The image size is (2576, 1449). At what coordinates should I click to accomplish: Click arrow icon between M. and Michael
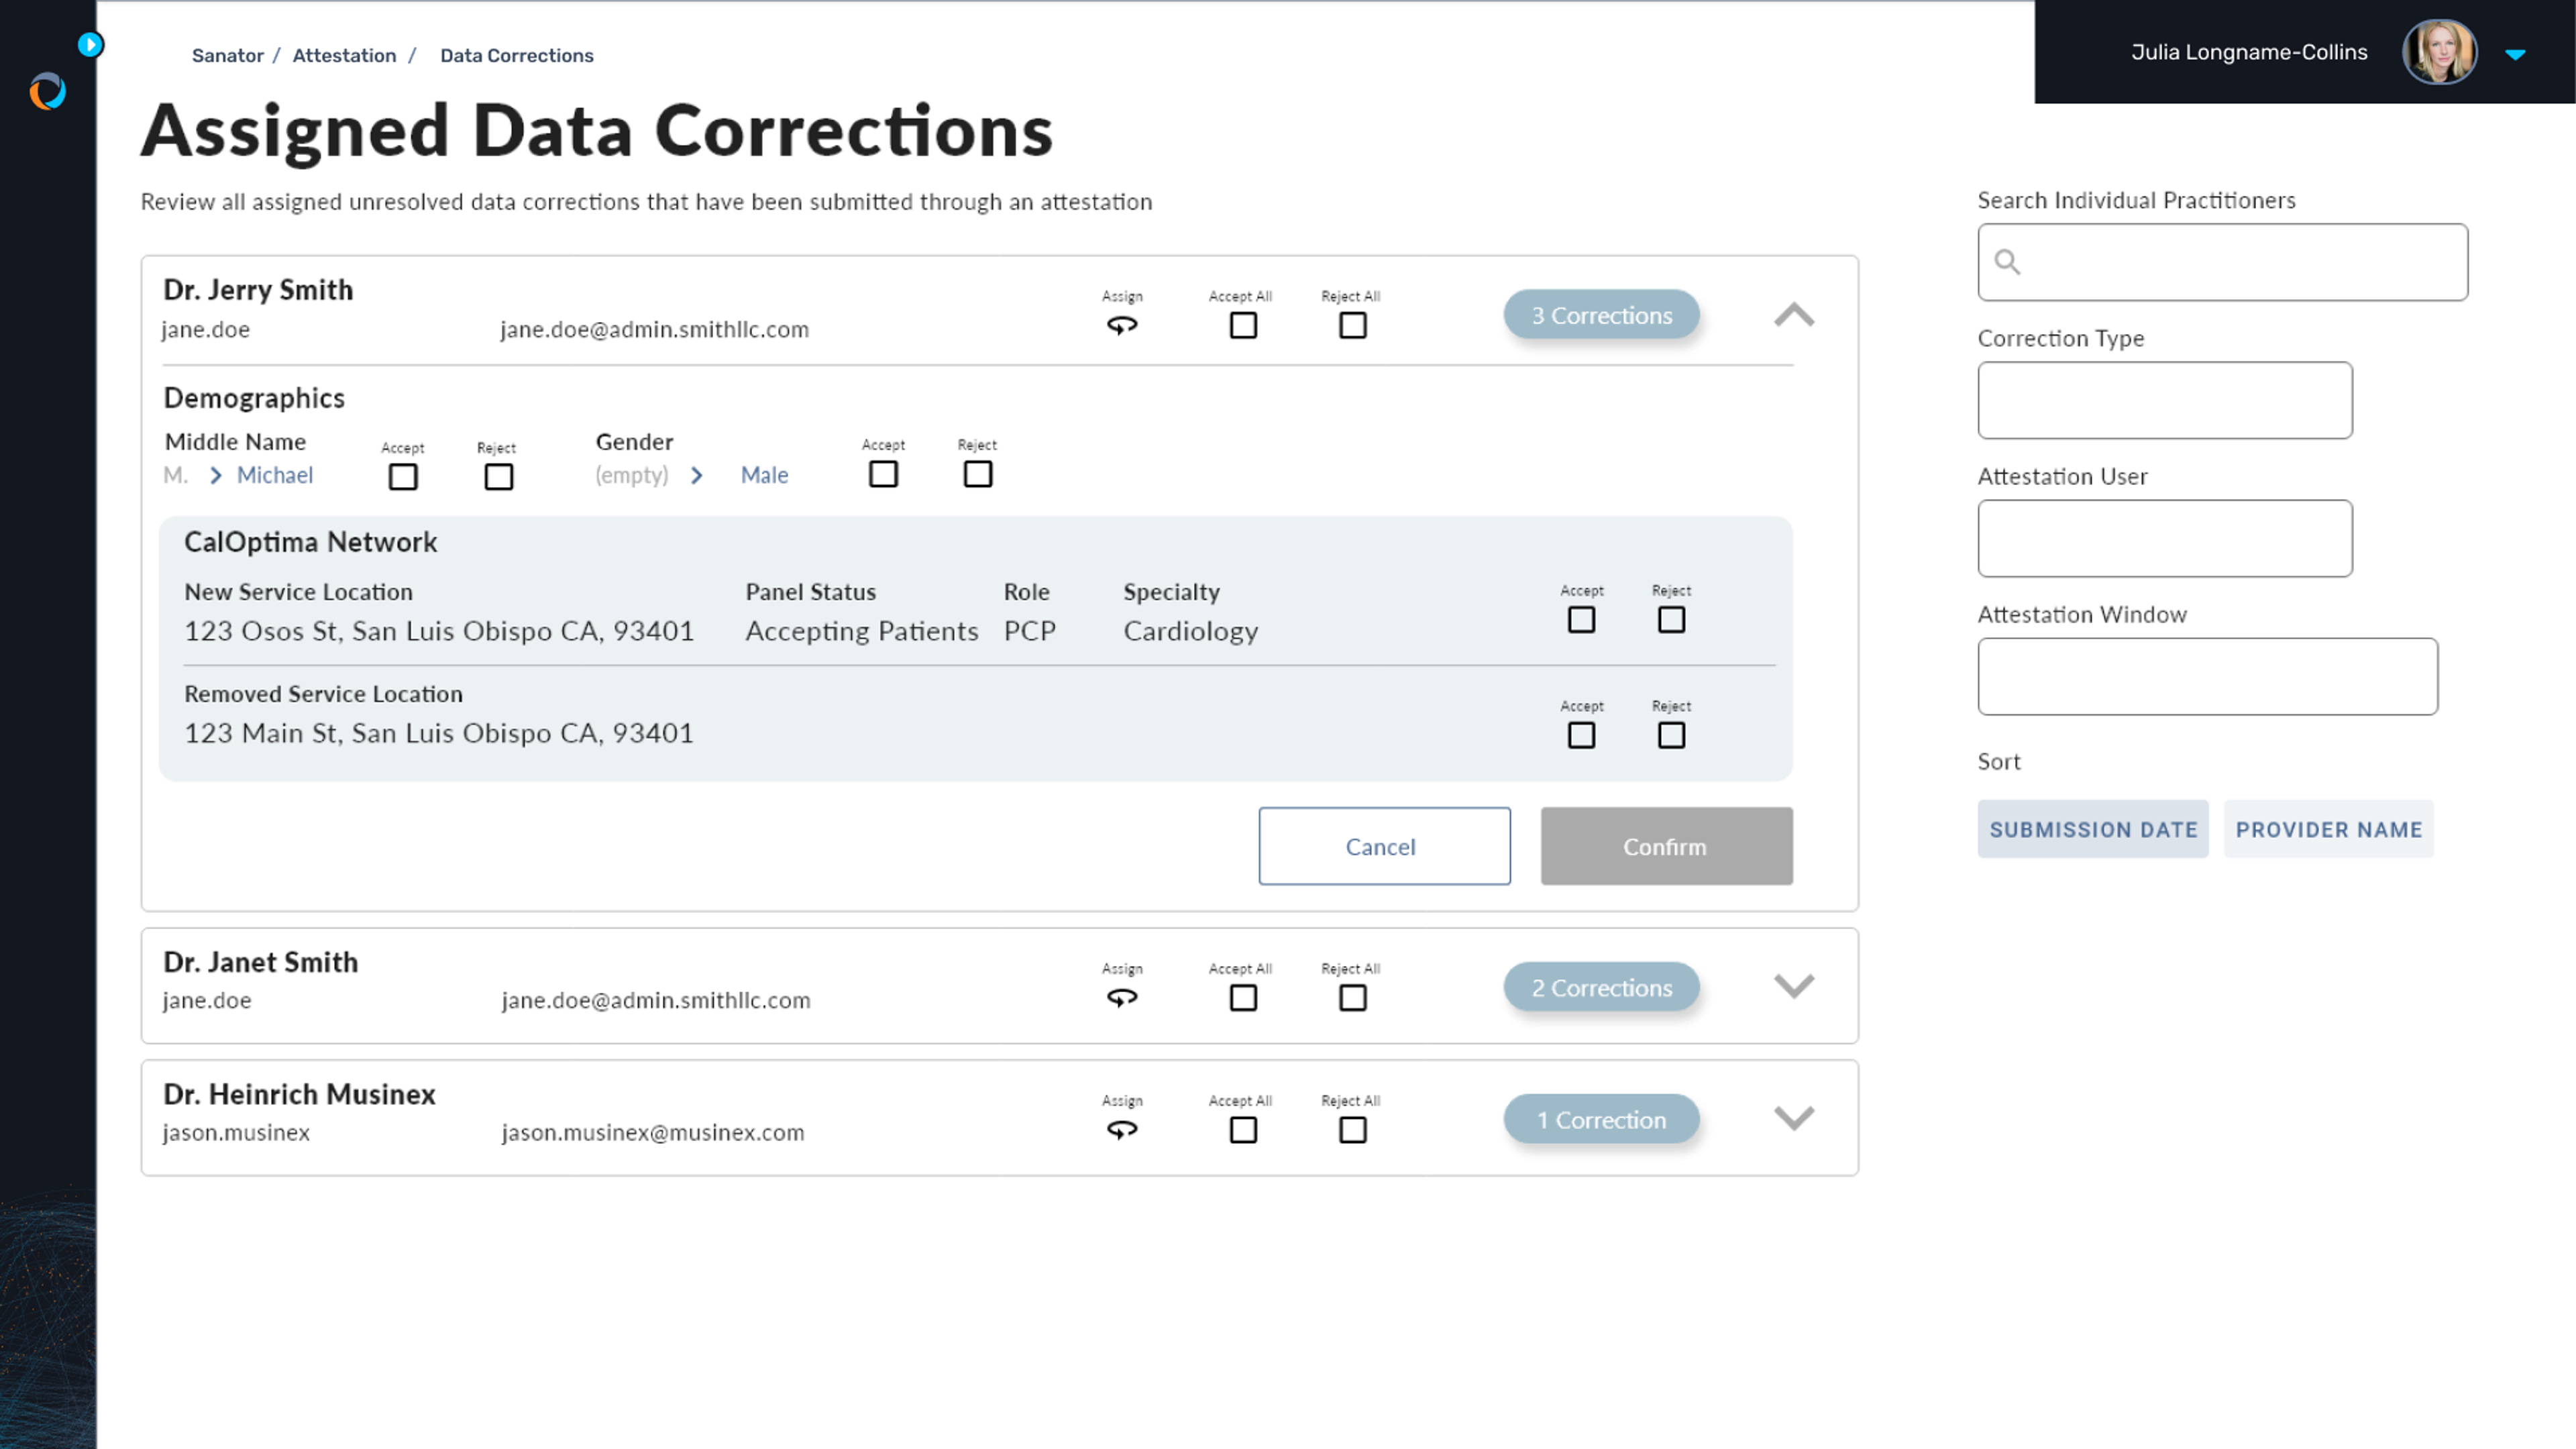216,476
